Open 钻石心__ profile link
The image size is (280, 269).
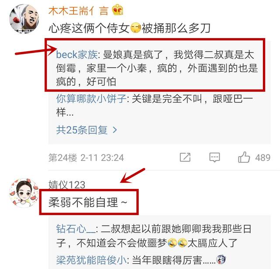pyautogui.click(x=76, y=229)
